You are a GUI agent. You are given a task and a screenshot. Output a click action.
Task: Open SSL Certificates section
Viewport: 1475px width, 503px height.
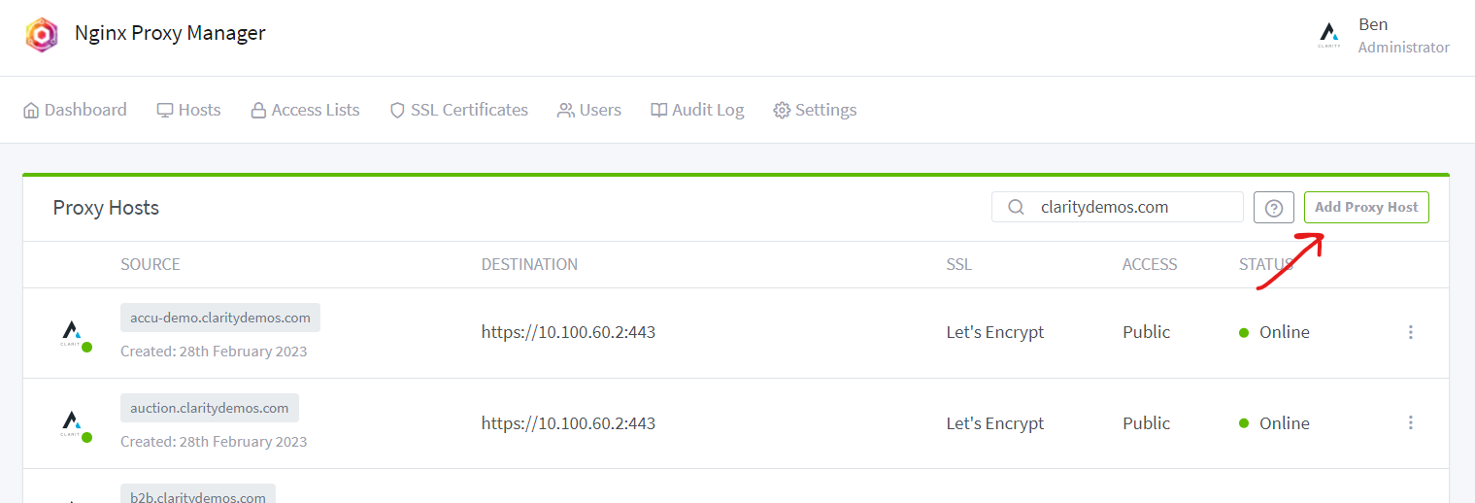coord(458,110)
